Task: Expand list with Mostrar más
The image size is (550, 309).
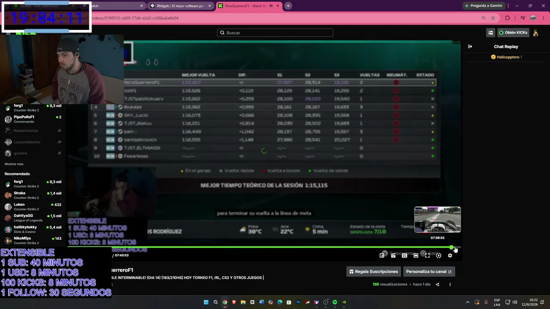Action: (14, 164)
